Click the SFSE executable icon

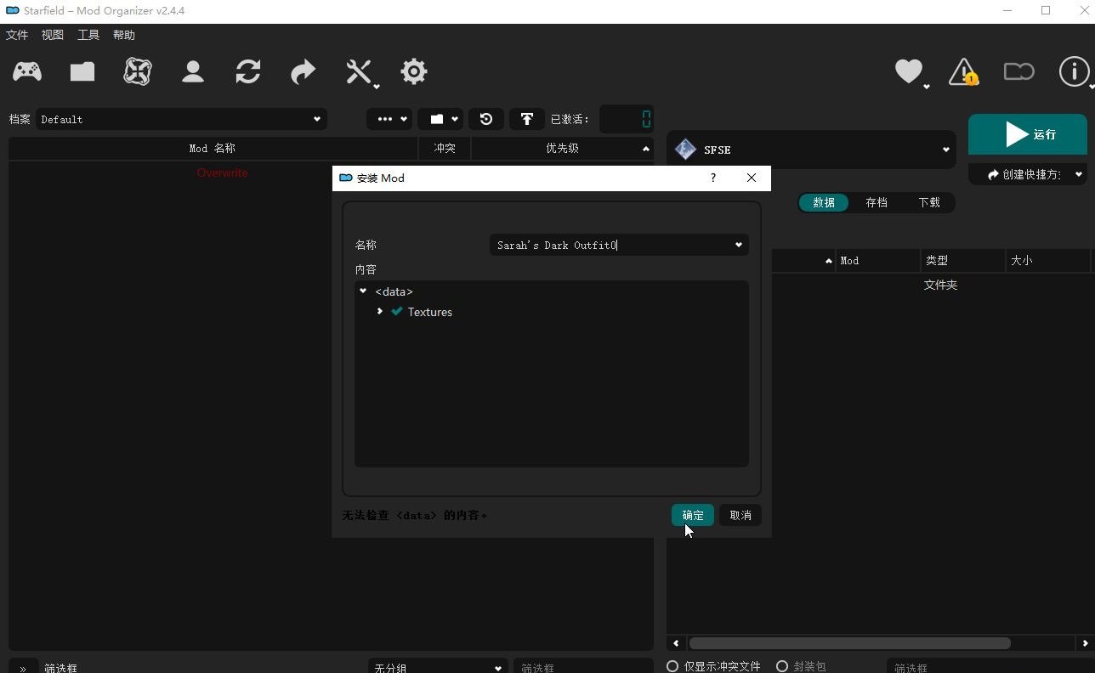click(x=685, y=150)
